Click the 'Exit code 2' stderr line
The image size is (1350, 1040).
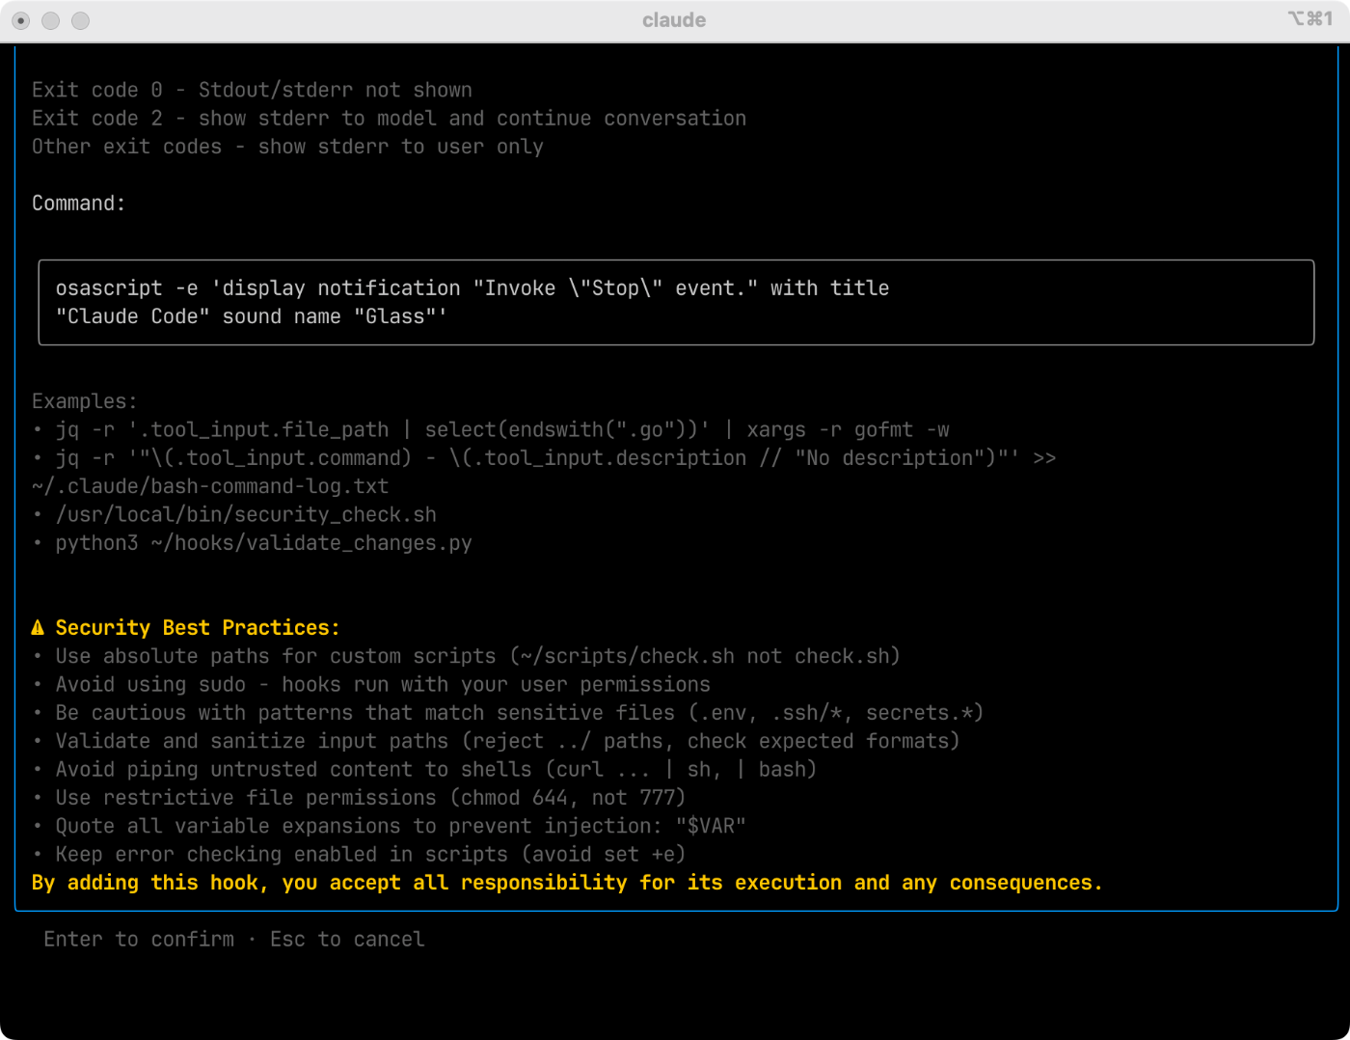390,119
